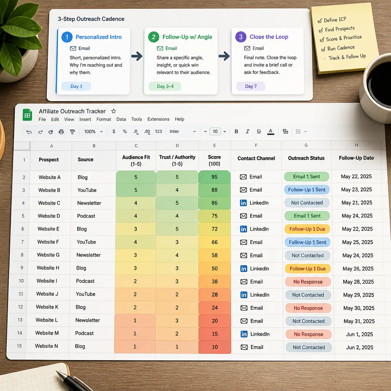This screenshot has width=391, height=391.
Task: Click the Day 3–4 pill
Action: (x=165, y=86)
